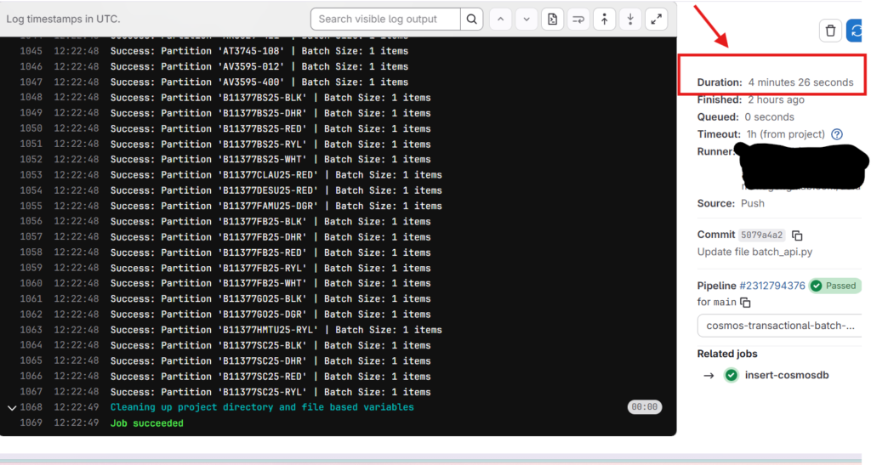This screenshot has width=871, height=465.
Task: Open Timeout help question icon
Action: tap(837, 134)
